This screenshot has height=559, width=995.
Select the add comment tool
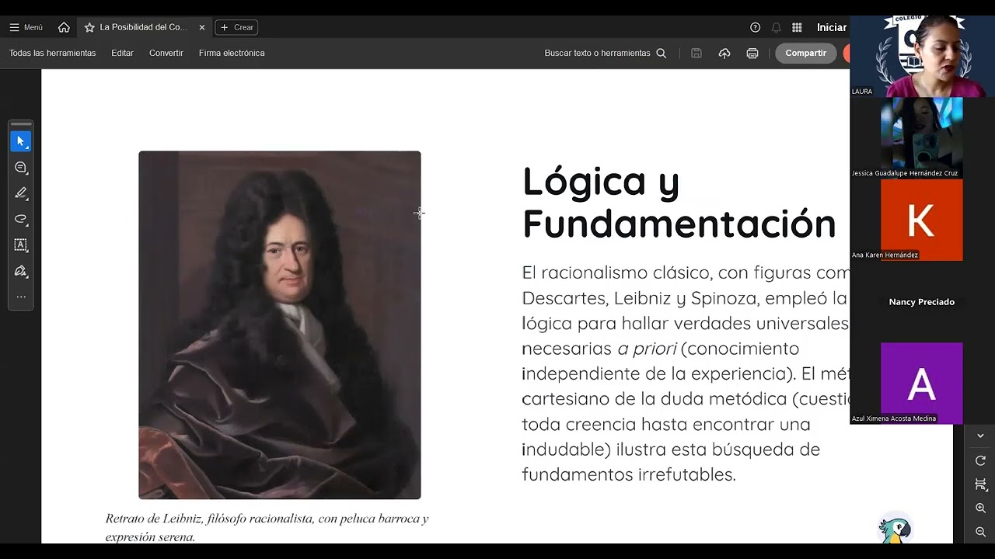pyautogui.click(x=21, y=168)
